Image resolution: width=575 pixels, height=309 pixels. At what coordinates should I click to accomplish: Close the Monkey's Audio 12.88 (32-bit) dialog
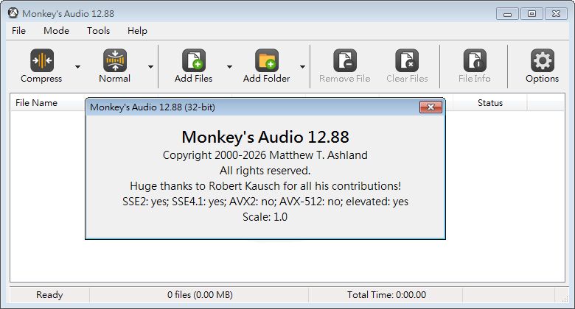point(431,107)
